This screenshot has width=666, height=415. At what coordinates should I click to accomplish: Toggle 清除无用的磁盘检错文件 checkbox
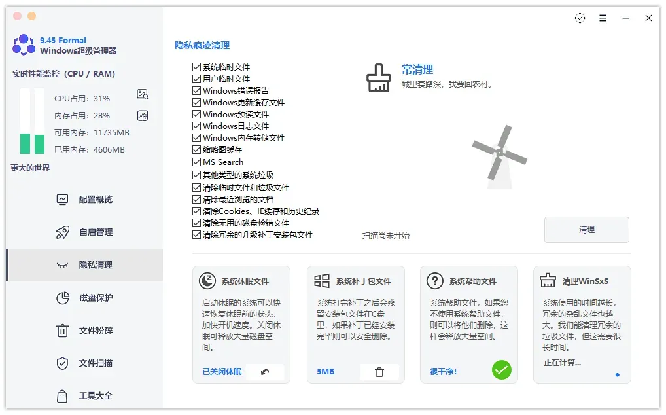[x=196, y=223]
